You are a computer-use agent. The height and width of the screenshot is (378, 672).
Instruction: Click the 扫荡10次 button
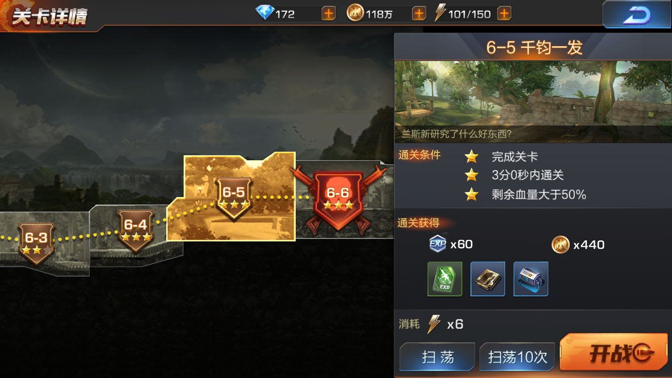517,357
